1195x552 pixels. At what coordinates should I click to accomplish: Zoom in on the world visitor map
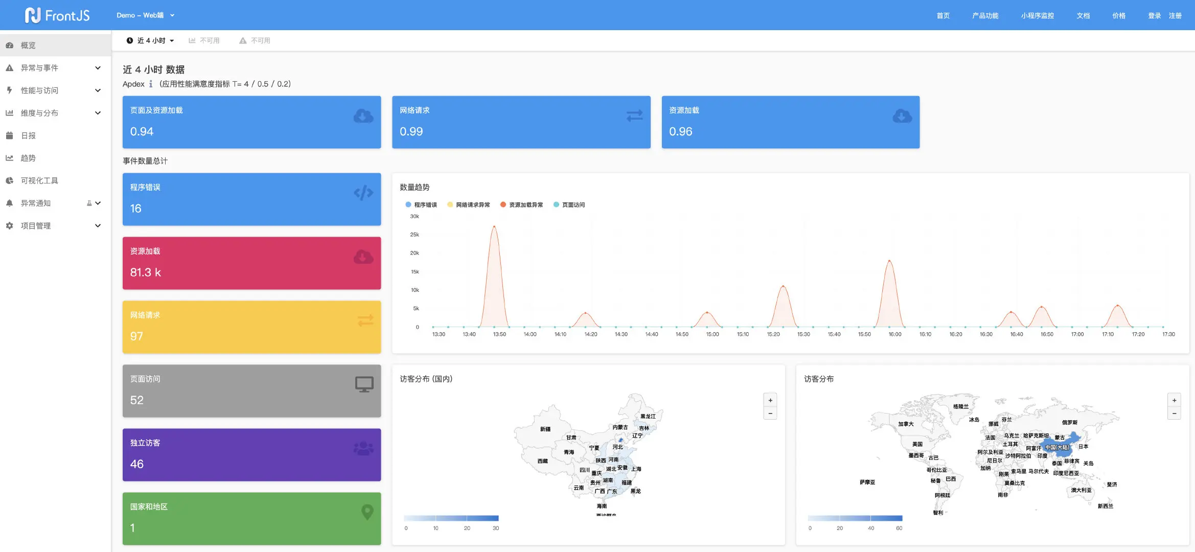pos(1174,400)
